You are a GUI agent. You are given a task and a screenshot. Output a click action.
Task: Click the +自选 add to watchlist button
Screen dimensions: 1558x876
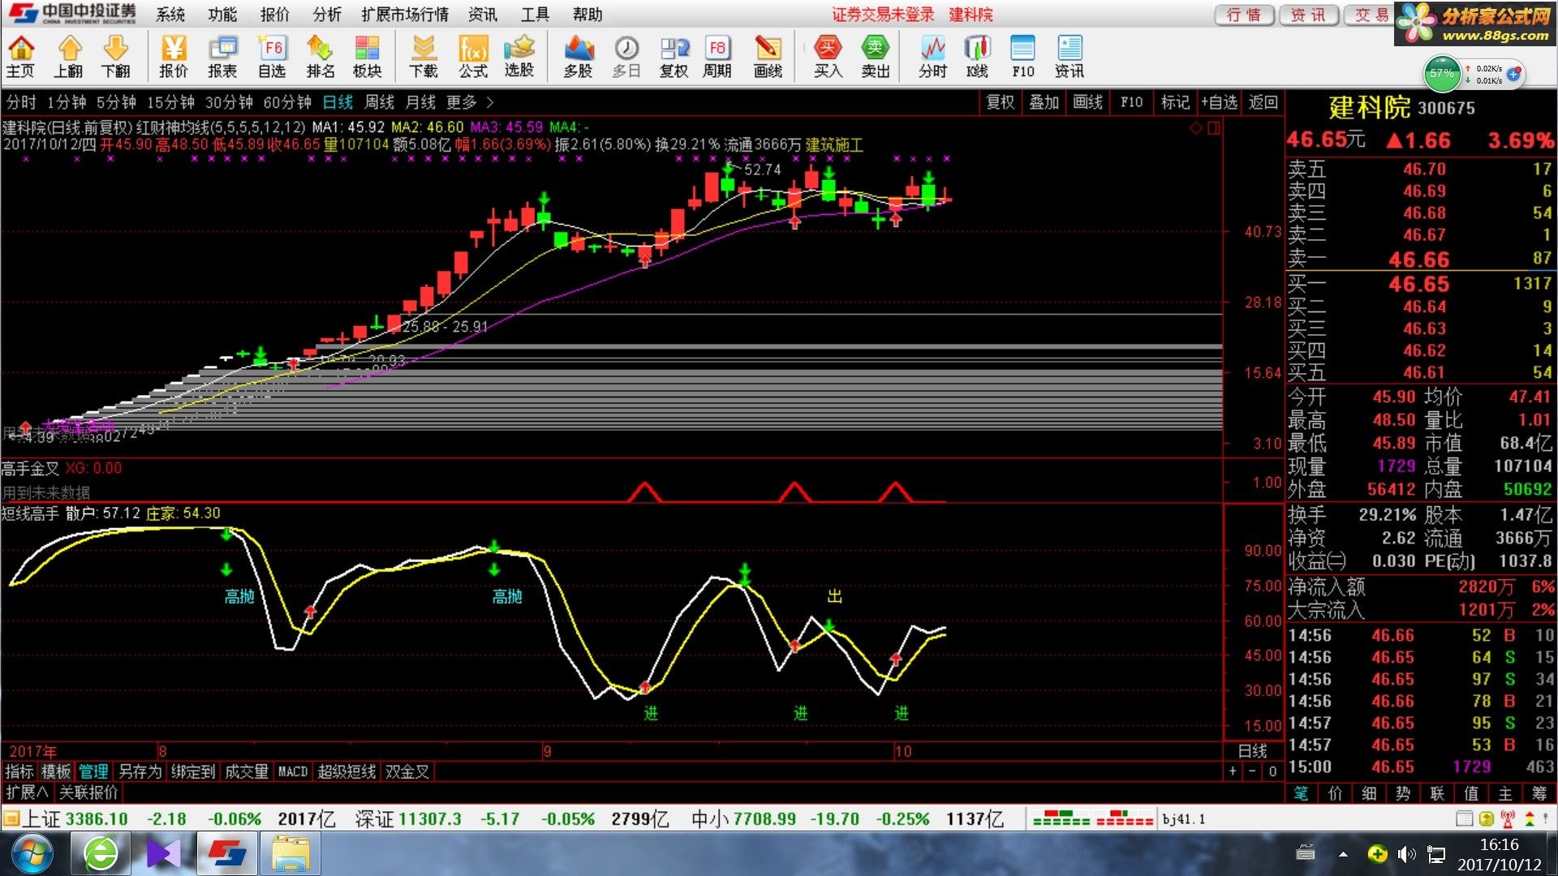pos(1219,102)
